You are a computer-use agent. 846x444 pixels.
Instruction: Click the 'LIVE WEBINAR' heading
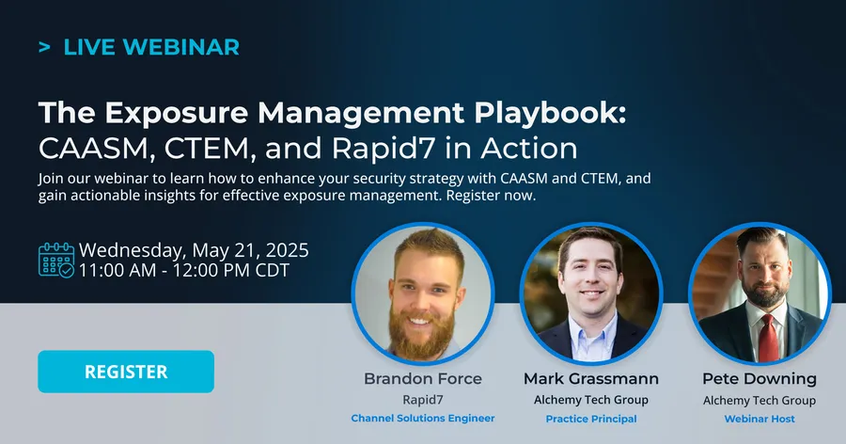tap(151, 47)
